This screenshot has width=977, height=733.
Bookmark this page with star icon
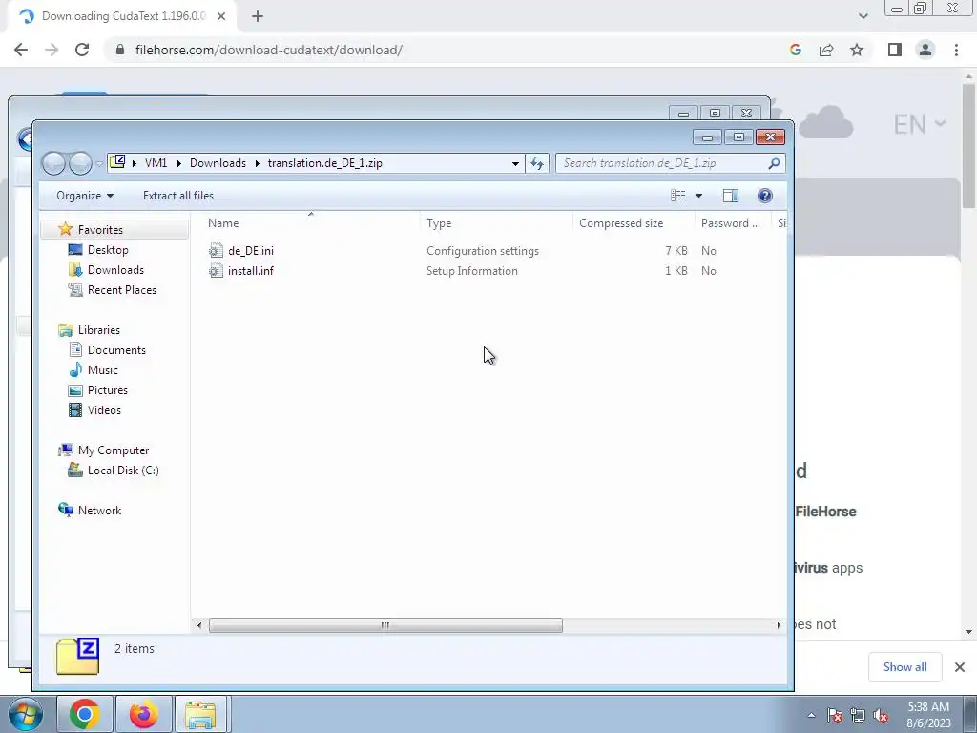tap(857, 50)
